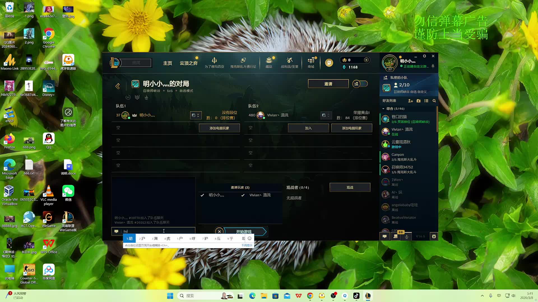The image size is (538, 302).
Task: Open the 云顶之弈 tab
Action: (189, 63)
